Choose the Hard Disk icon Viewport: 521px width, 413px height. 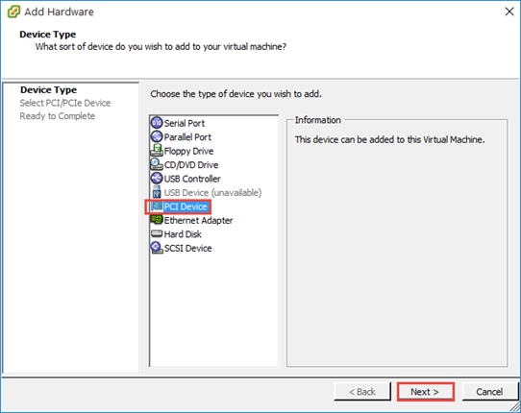click(x=157, y=233)
